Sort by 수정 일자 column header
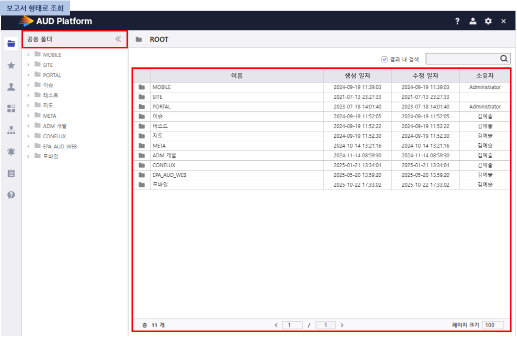517x339 pixels. (x=425, y=76)
